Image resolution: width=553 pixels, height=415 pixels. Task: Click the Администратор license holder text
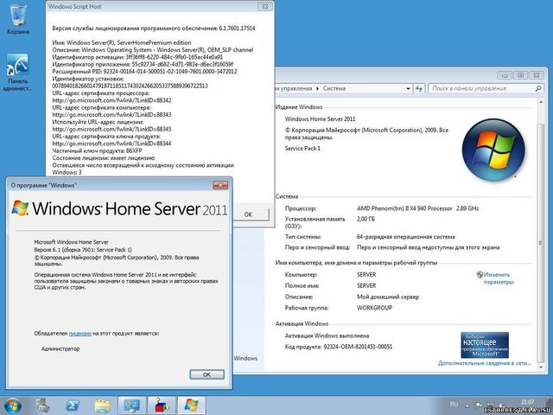tap(60, 348)
